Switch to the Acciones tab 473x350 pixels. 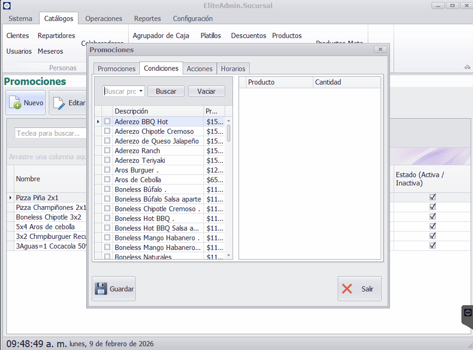pos(199,69)
